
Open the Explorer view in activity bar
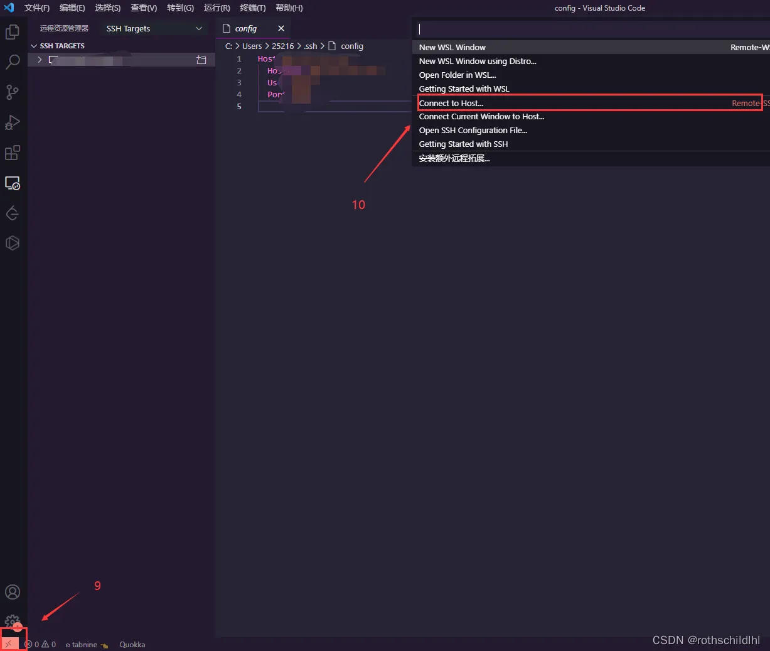(x=13, y=31)
